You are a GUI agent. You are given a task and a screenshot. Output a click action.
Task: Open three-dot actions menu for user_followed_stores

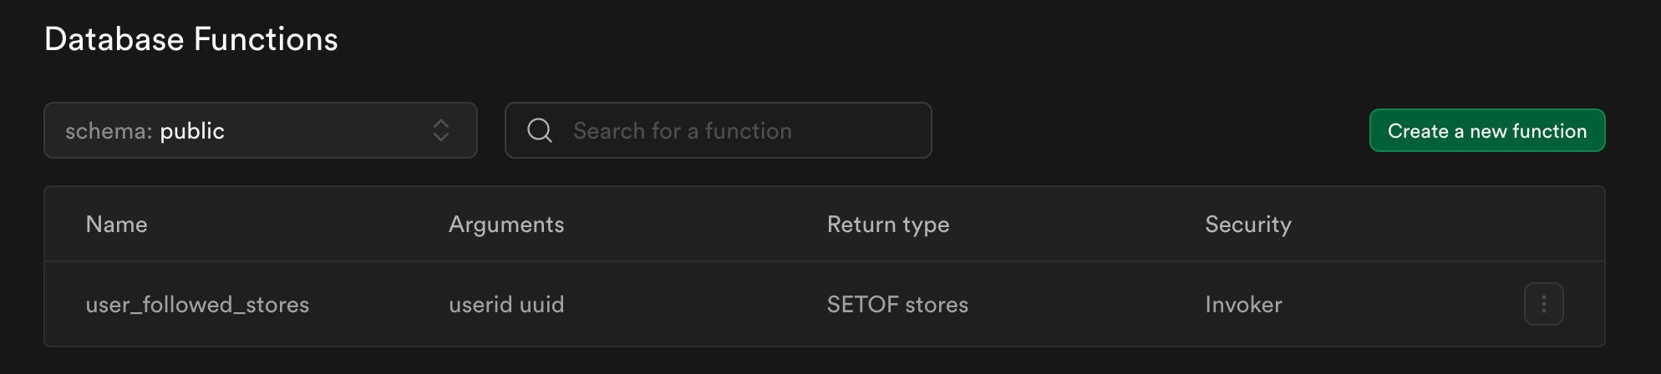[x=1543, y=304]
